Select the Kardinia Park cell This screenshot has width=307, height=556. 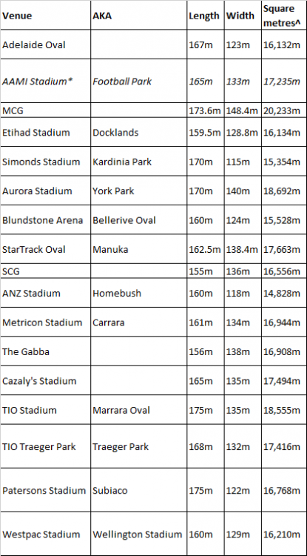tap(138, 162)
